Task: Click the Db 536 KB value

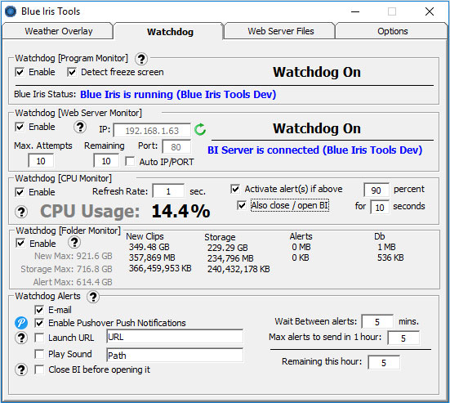Action: point(390,257)
